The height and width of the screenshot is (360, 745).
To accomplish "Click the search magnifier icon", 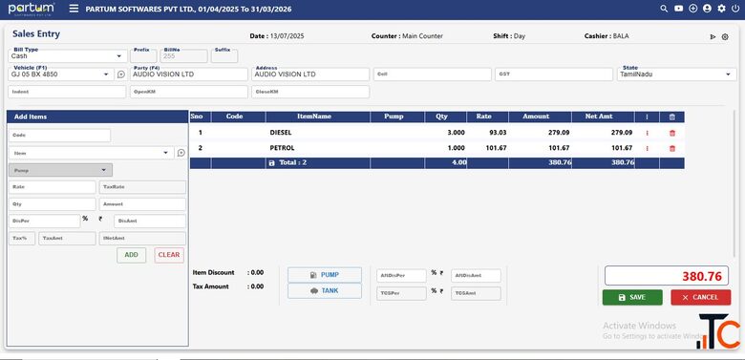I will [x=664, y=9].
